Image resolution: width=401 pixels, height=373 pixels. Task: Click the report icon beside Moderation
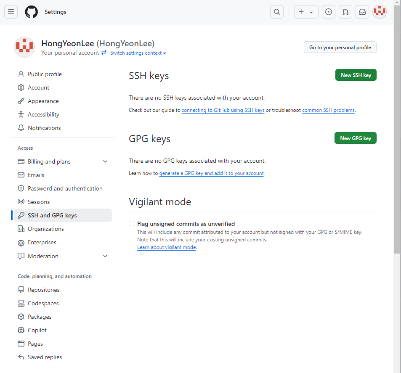coord(21,256)
